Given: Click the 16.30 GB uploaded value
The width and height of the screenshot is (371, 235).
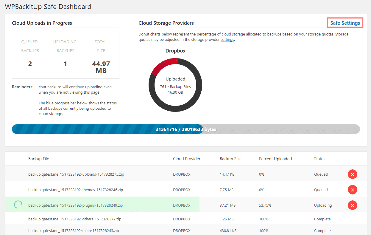Looking at the screenshot, I should (175, 92).
